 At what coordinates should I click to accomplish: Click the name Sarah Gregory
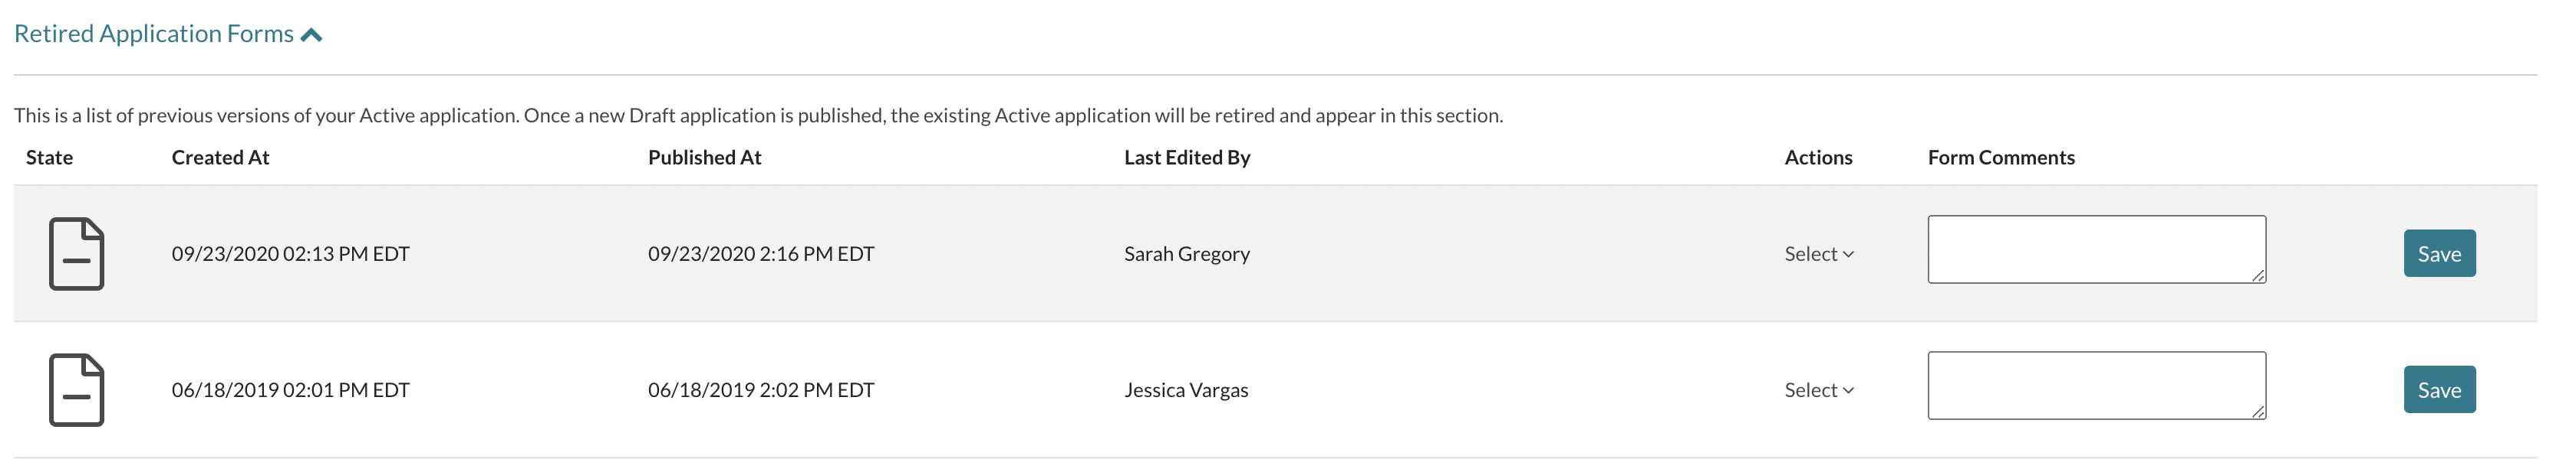1187,253
